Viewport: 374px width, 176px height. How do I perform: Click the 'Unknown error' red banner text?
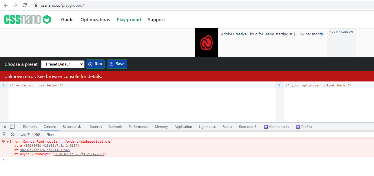pyautogui.click(x=53, y=77)
